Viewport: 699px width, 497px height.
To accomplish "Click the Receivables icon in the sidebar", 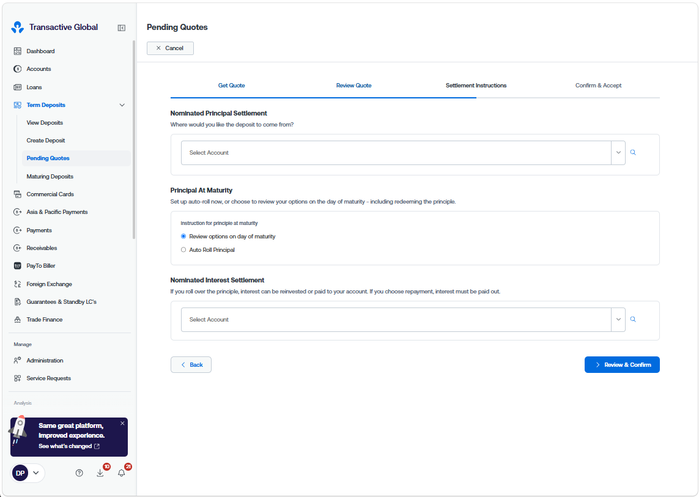I will 17,248.
